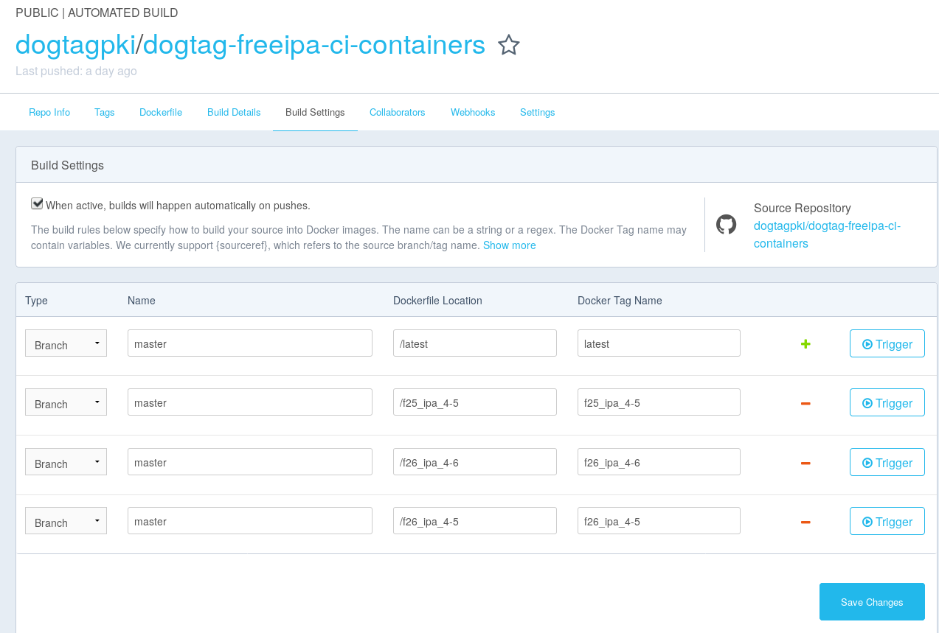Select the Dockerfile Location field containing /latest
Image resolution: width=939 pixels, height=633 pixels.
474,343
